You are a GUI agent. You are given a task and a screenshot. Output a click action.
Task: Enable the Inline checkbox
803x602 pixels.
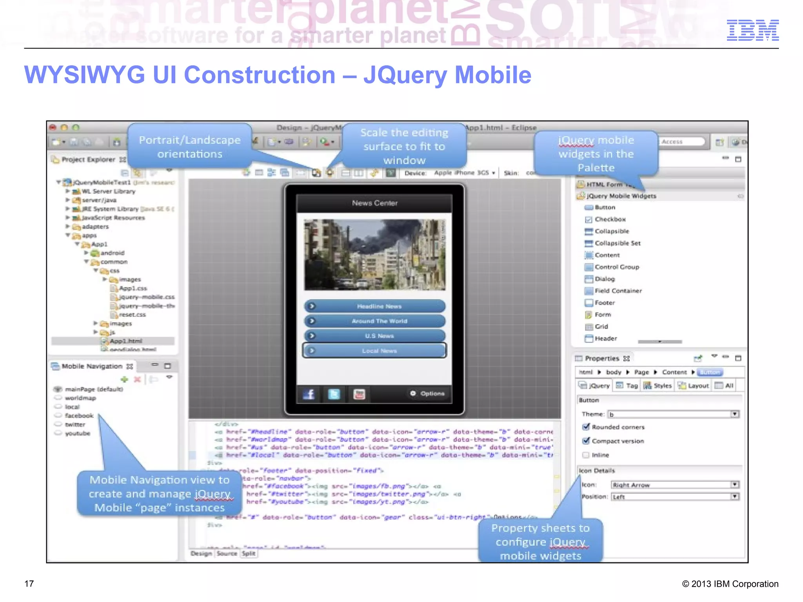[x=586, y=455]
